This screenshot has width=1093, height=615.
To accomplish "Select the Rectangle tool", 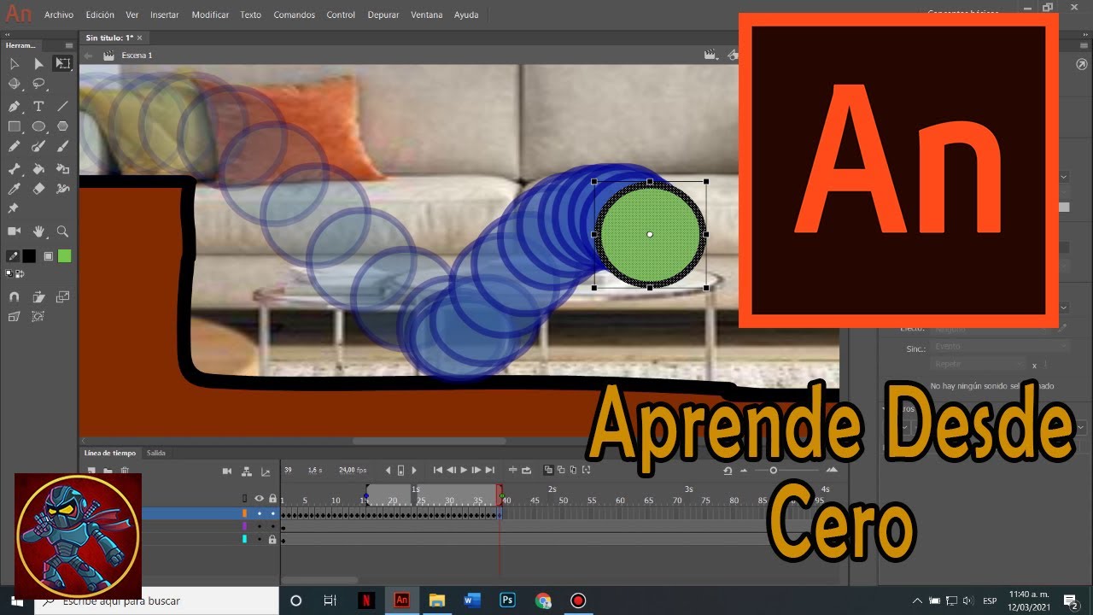I will click(15, 126).
